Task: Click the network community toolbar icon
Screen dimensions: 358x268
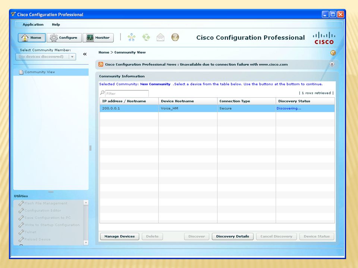Action: (x=132, y=37)
